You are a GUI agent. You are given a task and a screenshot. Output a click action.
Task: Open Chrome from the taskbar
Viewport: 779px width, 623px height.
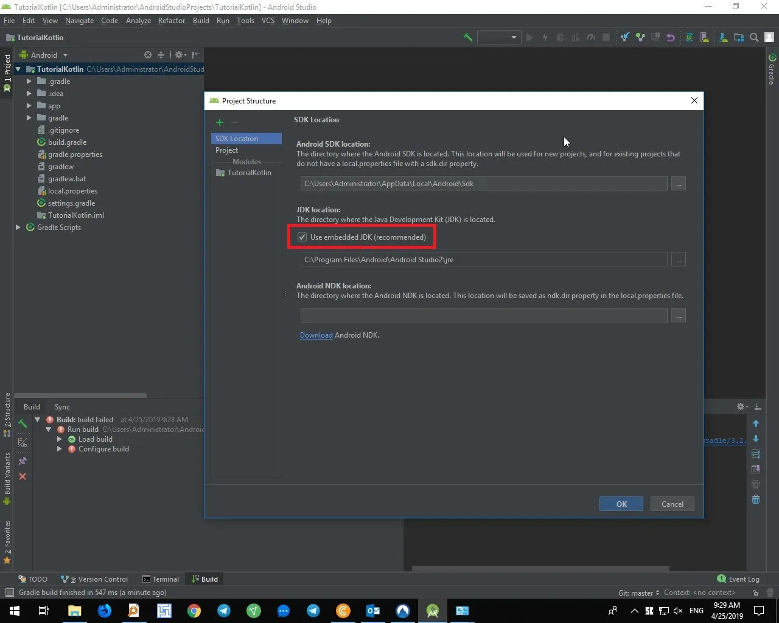[194, 611]
